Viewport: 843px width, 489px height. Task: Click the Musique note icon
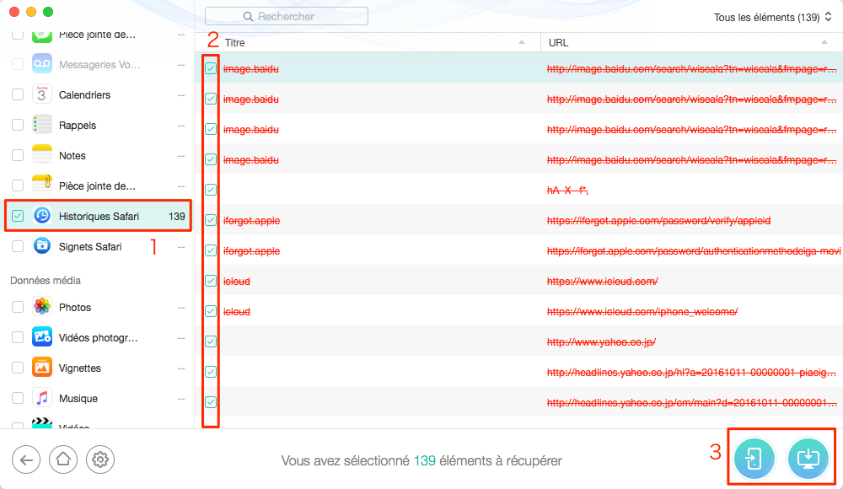coord(42,398)
